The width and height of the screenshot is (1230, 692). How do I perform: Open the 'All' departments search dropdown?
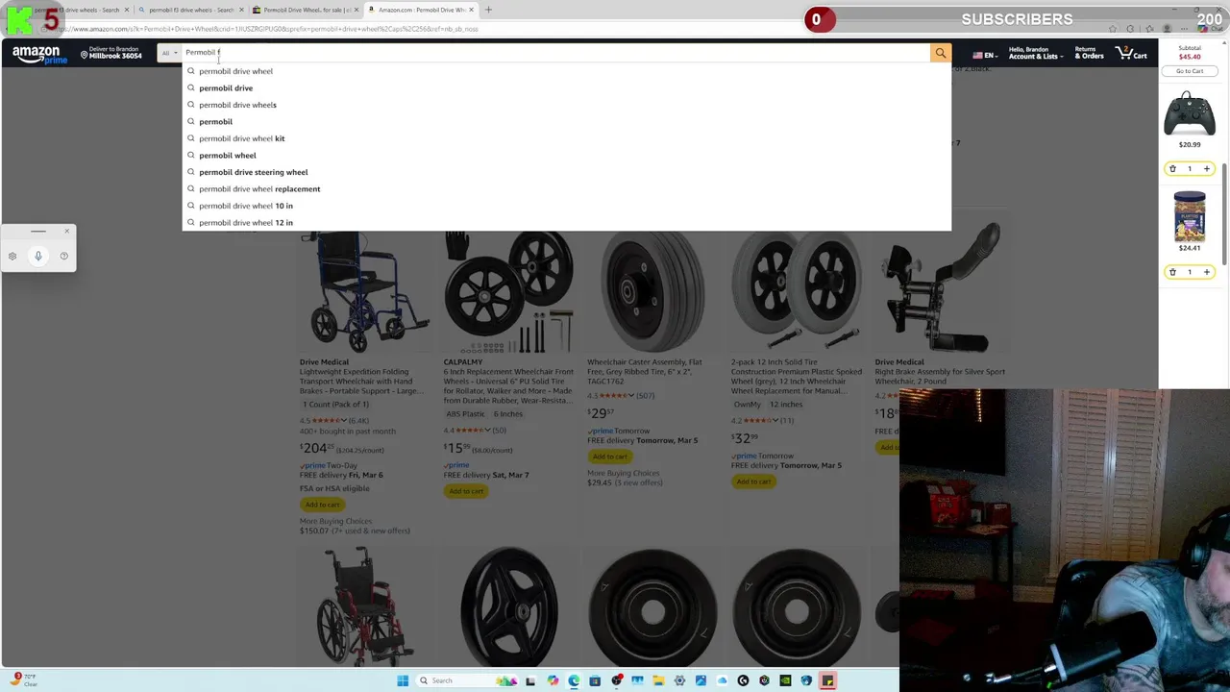coord(169,53)
